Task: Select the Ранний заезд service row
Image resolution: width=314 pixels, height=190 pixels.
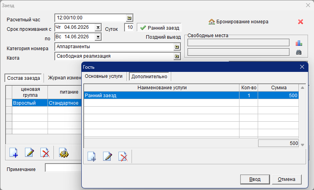Action: [191, 96]
